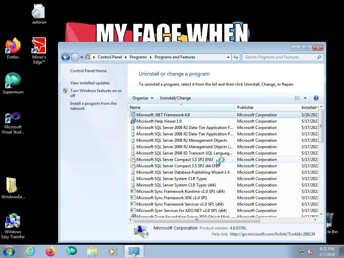Launch Internet Explorer from the taskbar

[x=30, y=251]
